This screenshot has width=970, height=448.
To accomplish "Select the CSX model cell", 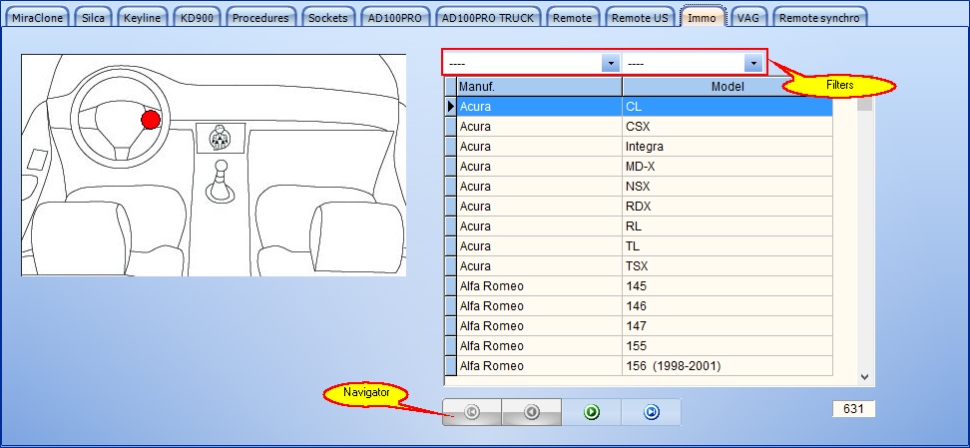I will point(727,127).
